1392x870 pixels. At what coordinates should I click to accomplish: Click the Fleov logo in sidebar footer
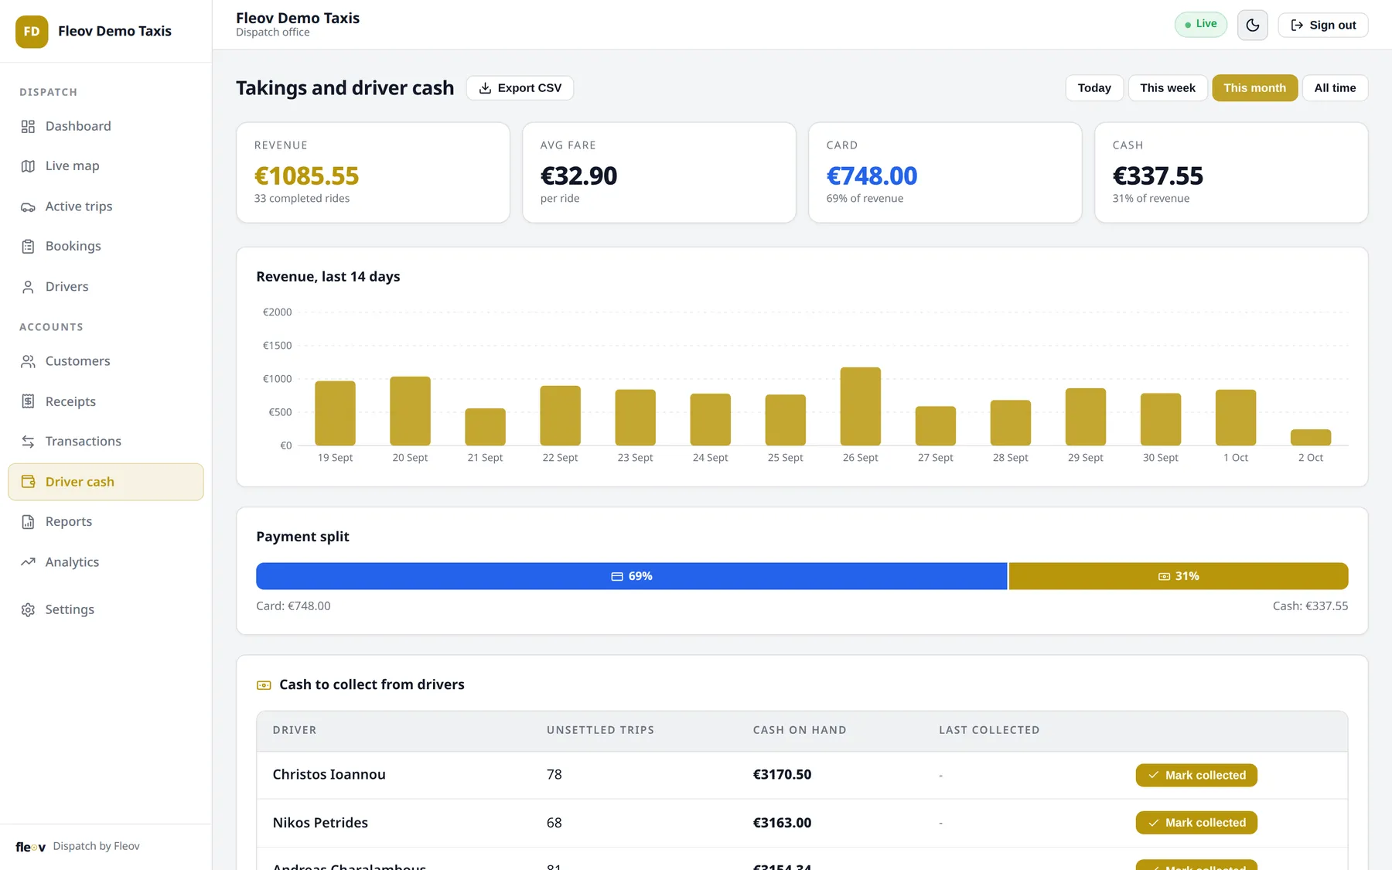[x=31, y=847]
